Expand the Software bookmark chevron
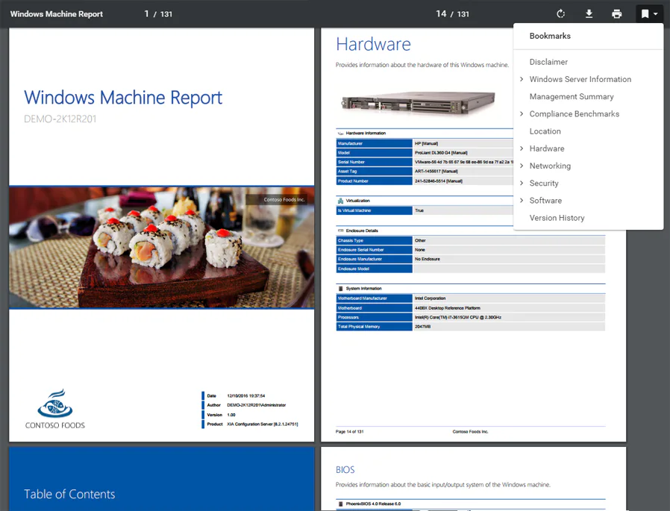Image resolution: width=670 pixels, height=511 pixels. coord(522,201)
